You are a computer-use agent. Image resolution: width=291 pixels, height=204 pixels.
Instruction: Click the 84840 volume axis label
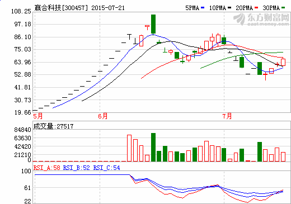click(x=22, y=130)
